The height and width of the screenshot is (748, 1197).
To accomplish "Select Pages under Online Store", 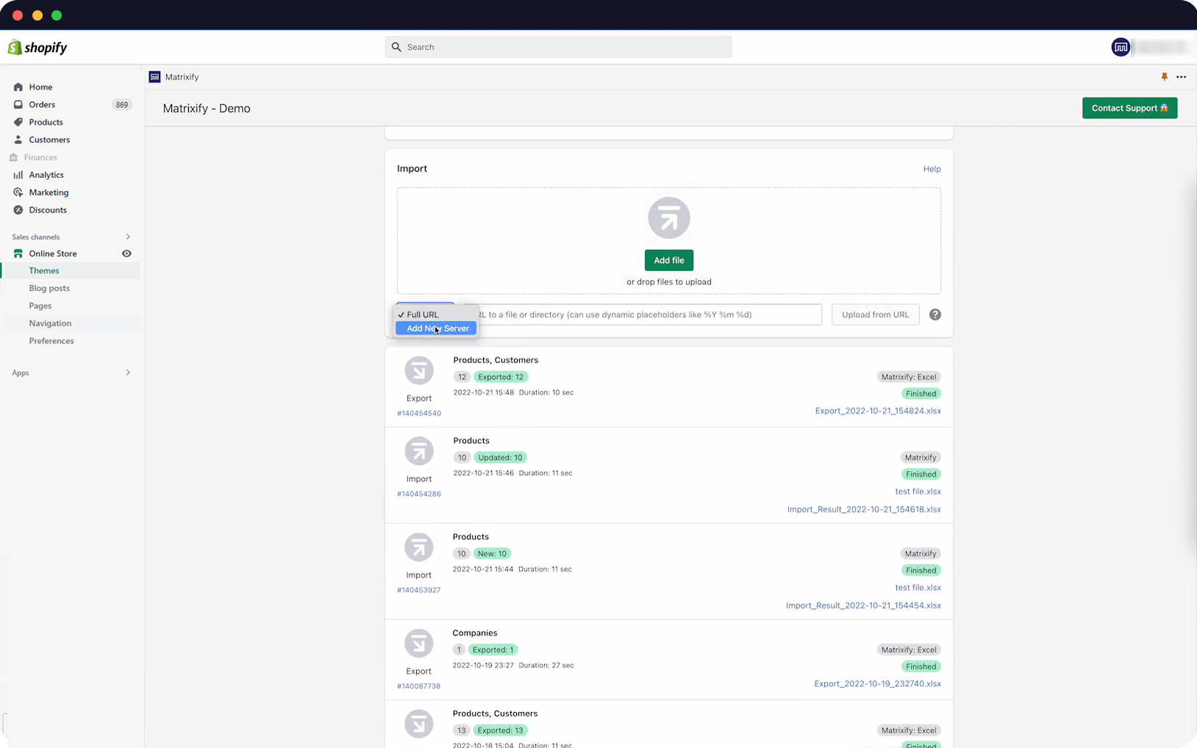I will pyautogui.click(x=40, y=306).
